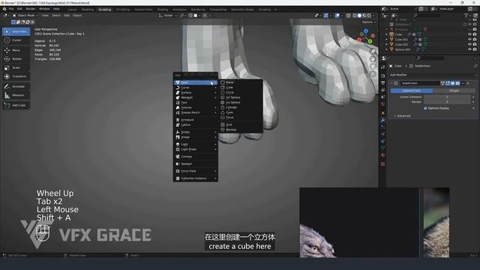This screenshot has width=480, height=270.
Task: Click the viewport zoom magnifier icon
Action: 373,52
